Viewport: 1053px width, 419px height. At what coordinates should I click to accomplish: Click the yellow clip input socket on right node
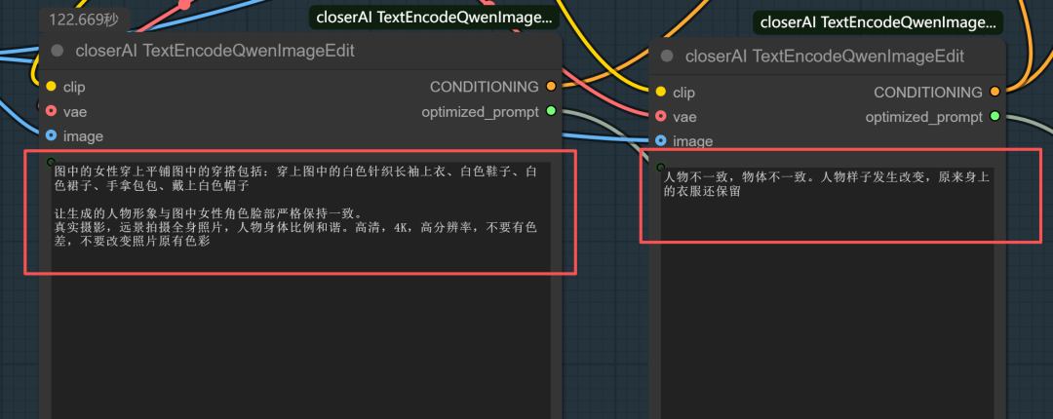(x=661, y=92)
